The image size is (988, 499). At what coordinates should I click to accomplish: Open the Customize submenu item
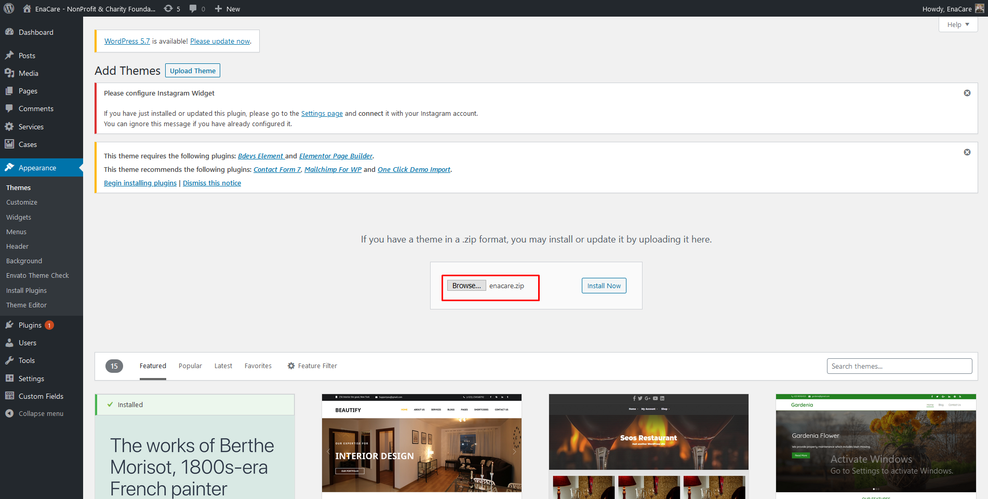pyautogui.click(x=22, y=203)
